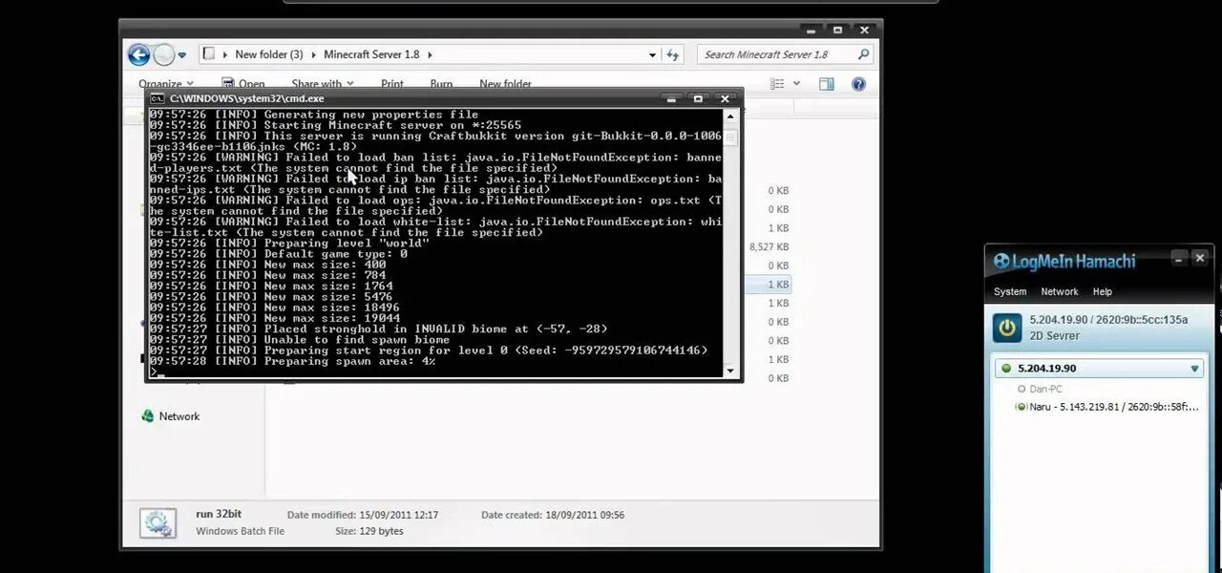Expand the arrow after 'New folder (3)' breadcrumb
Screen dimensions: 1222x573
[x=314, y=54]
